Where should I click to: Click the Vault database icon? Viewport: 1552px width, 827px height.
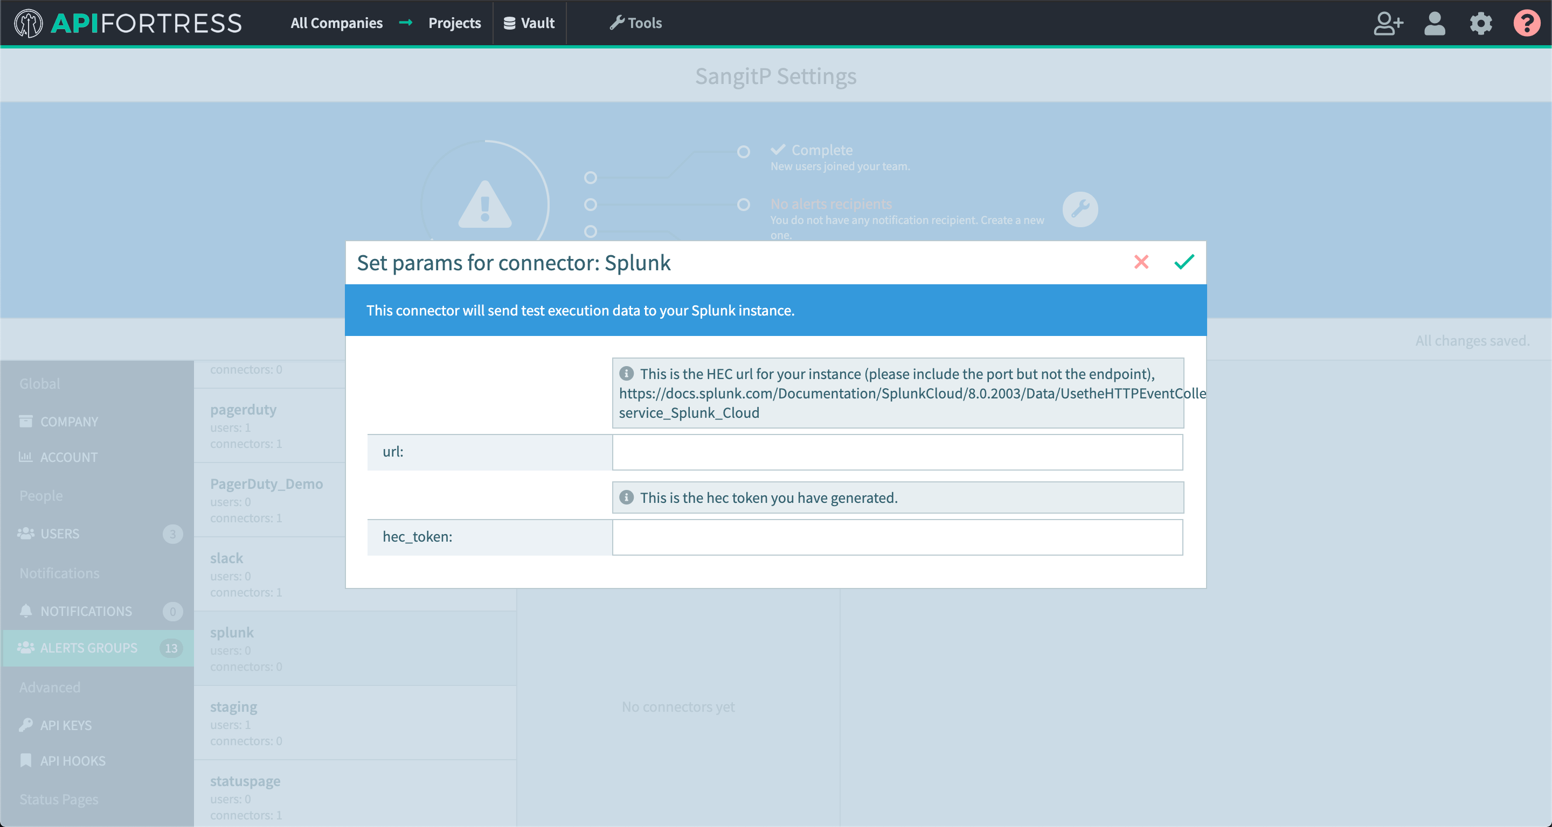click(x=509, y=23)
